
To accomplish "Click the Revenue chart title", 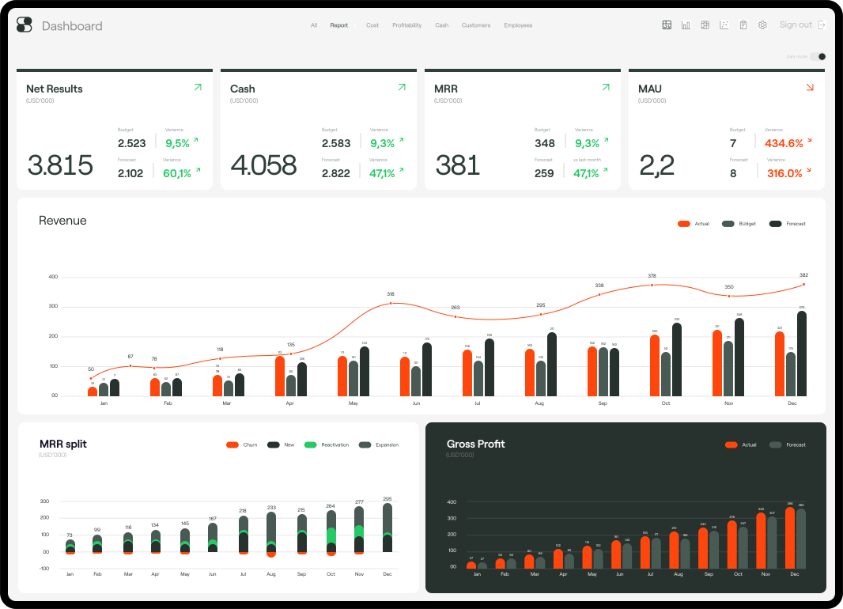I will coord(62,221).
